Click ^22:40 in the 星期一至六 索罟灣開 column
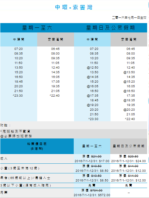Screen dimensions: 149x198 tap(55, 96)
